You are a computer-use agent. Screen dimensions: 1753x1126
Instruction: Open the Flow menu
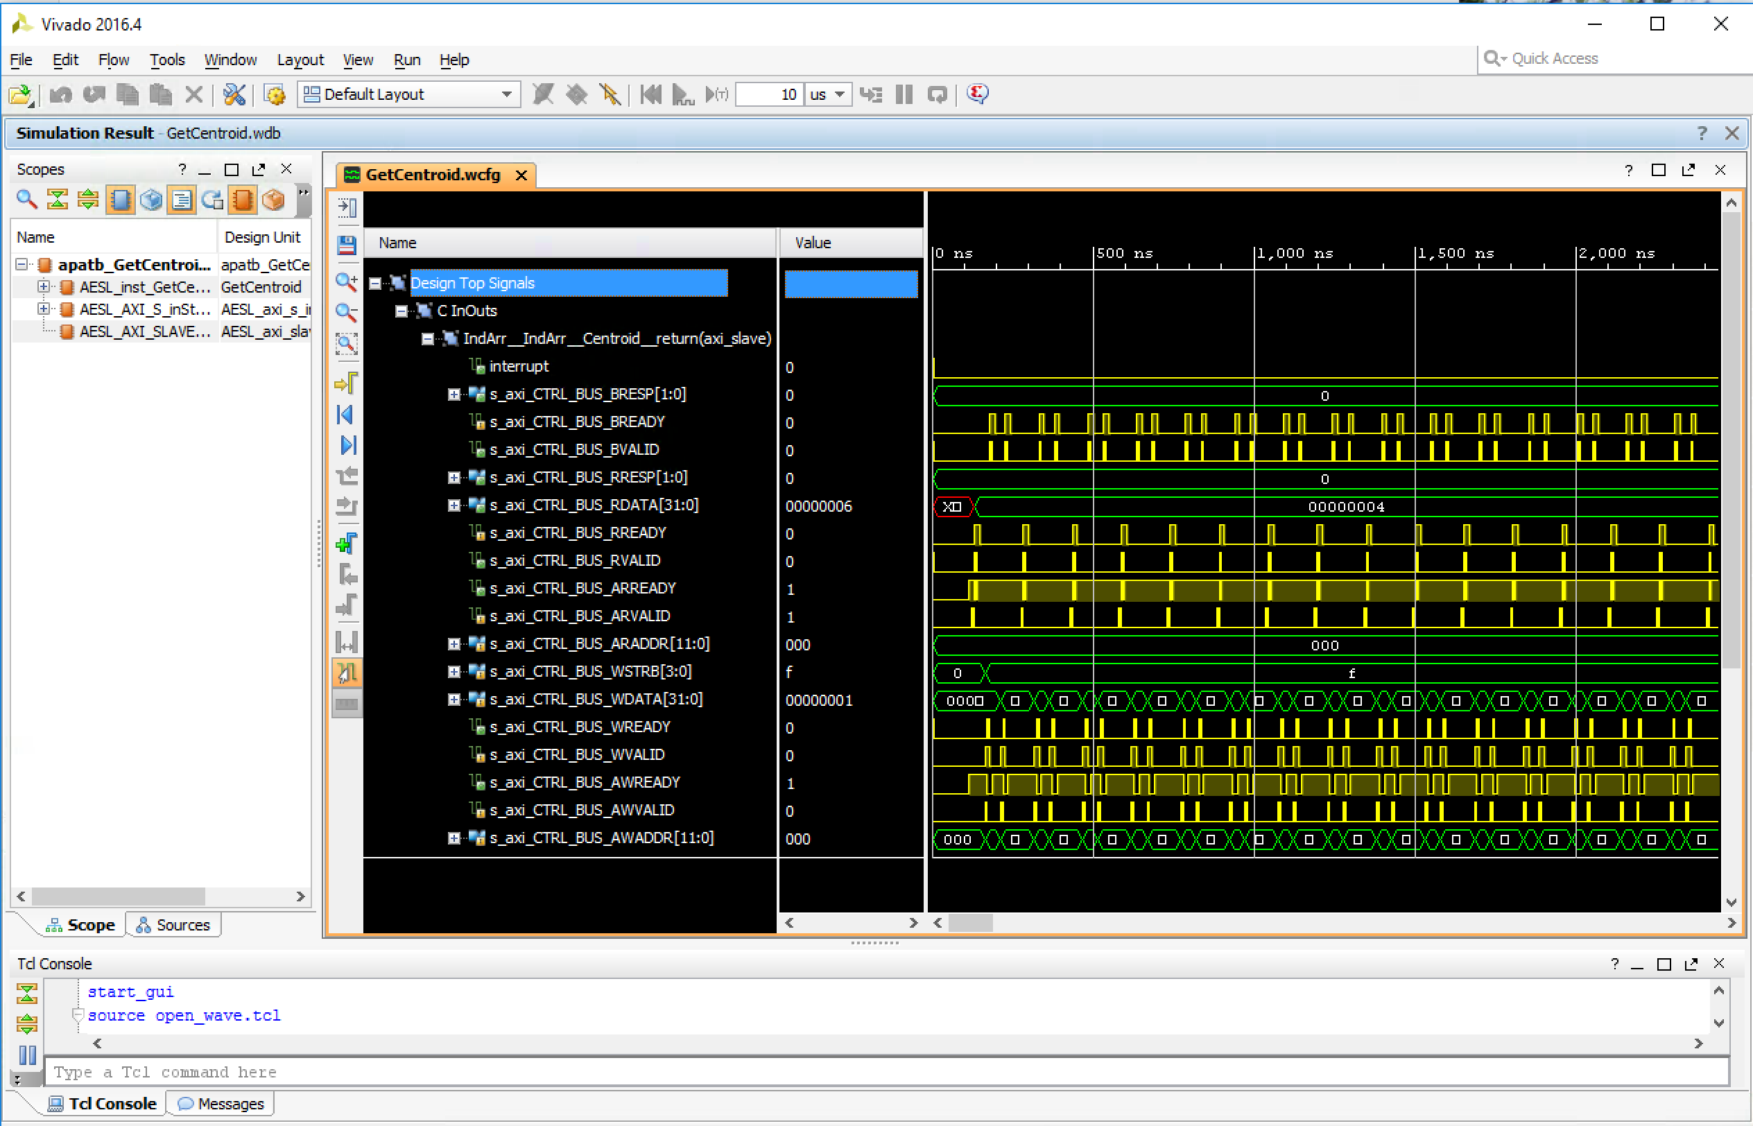pyautogui.click(x=113, y=60)
